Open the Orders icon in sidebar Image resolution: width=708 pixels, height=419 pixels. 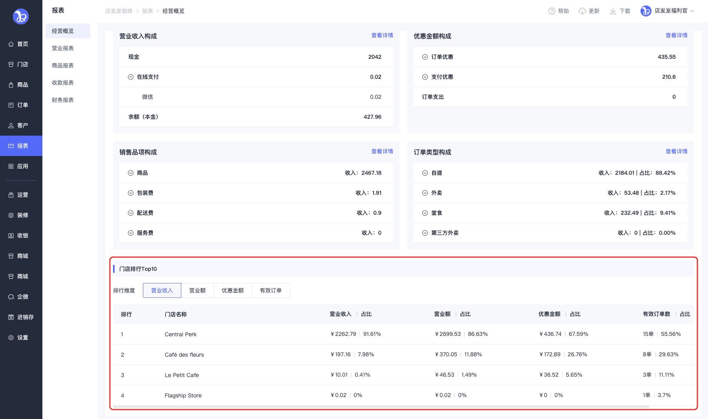[x=11, y=105]
